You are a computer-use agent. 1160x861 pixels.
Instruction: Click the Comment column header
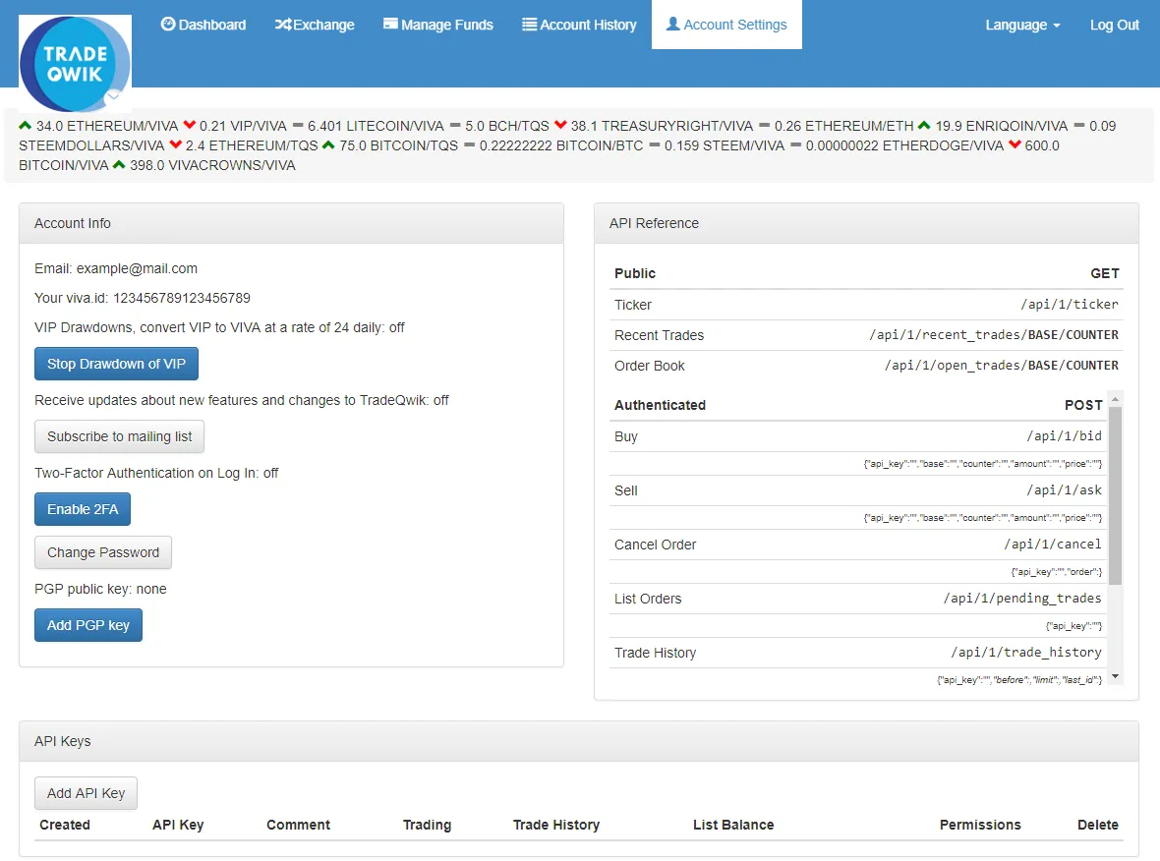pos(298,825)
